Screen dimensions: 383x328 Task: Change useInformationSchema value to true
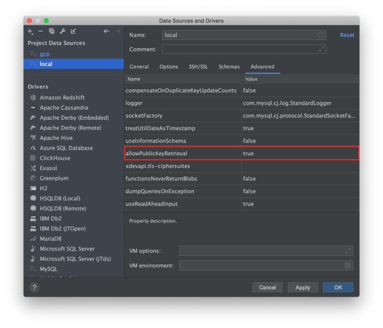[249, 140]
